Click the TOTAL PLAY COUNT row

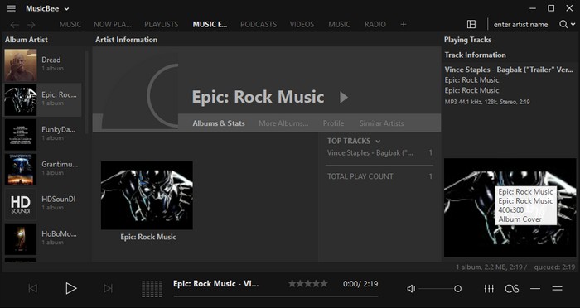click(379, 176)
